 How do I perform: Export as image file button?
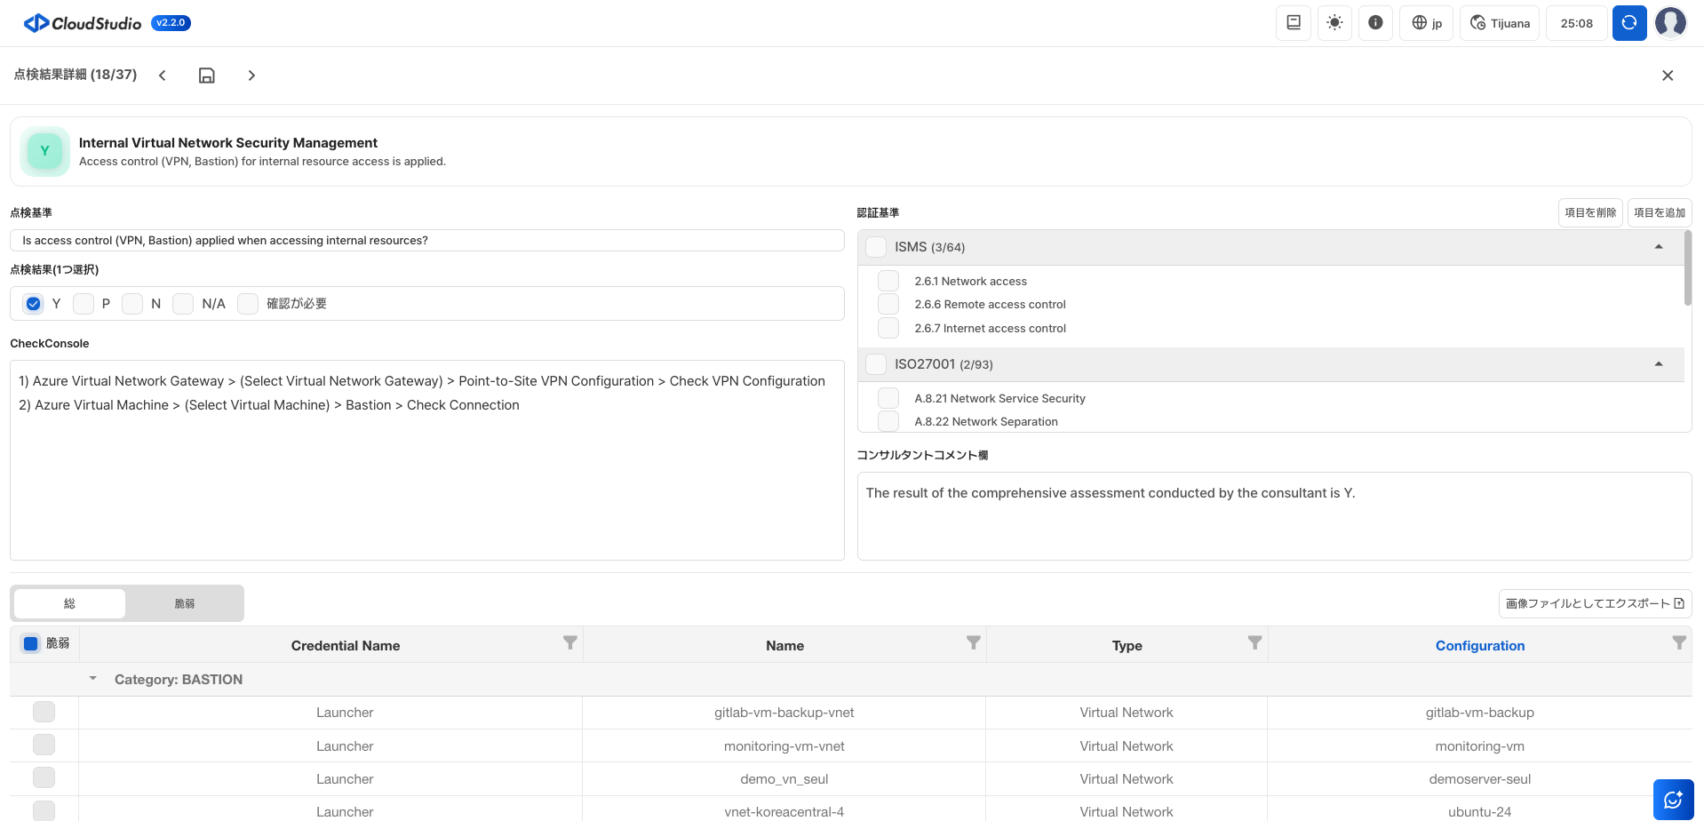pyautogui.click(x=1594, y=603)
